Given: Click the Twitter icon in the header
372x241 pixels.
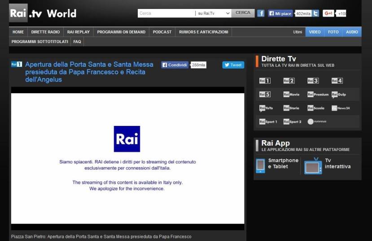Looking at the screenshot, I should [315, 13].
